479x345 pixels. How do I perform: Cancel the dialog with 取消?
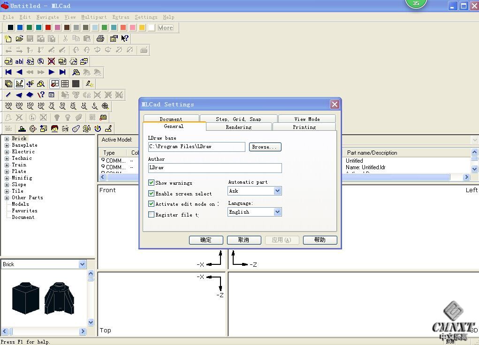244,240
